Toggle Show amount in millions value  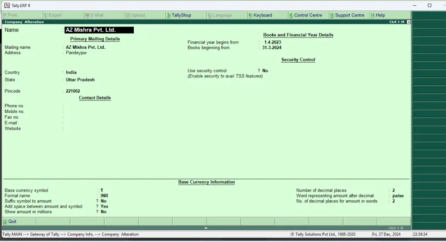pos(104,212)
